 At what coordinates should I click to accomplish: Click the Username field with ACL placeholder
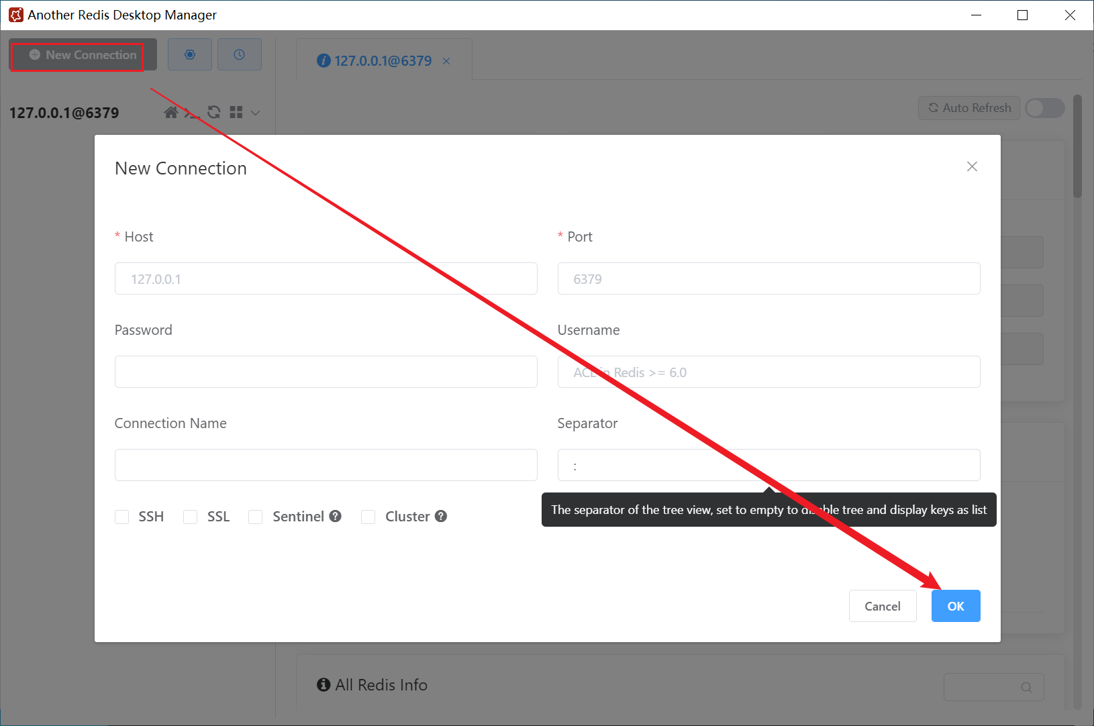pyautogui.click(x=769, y=372)
